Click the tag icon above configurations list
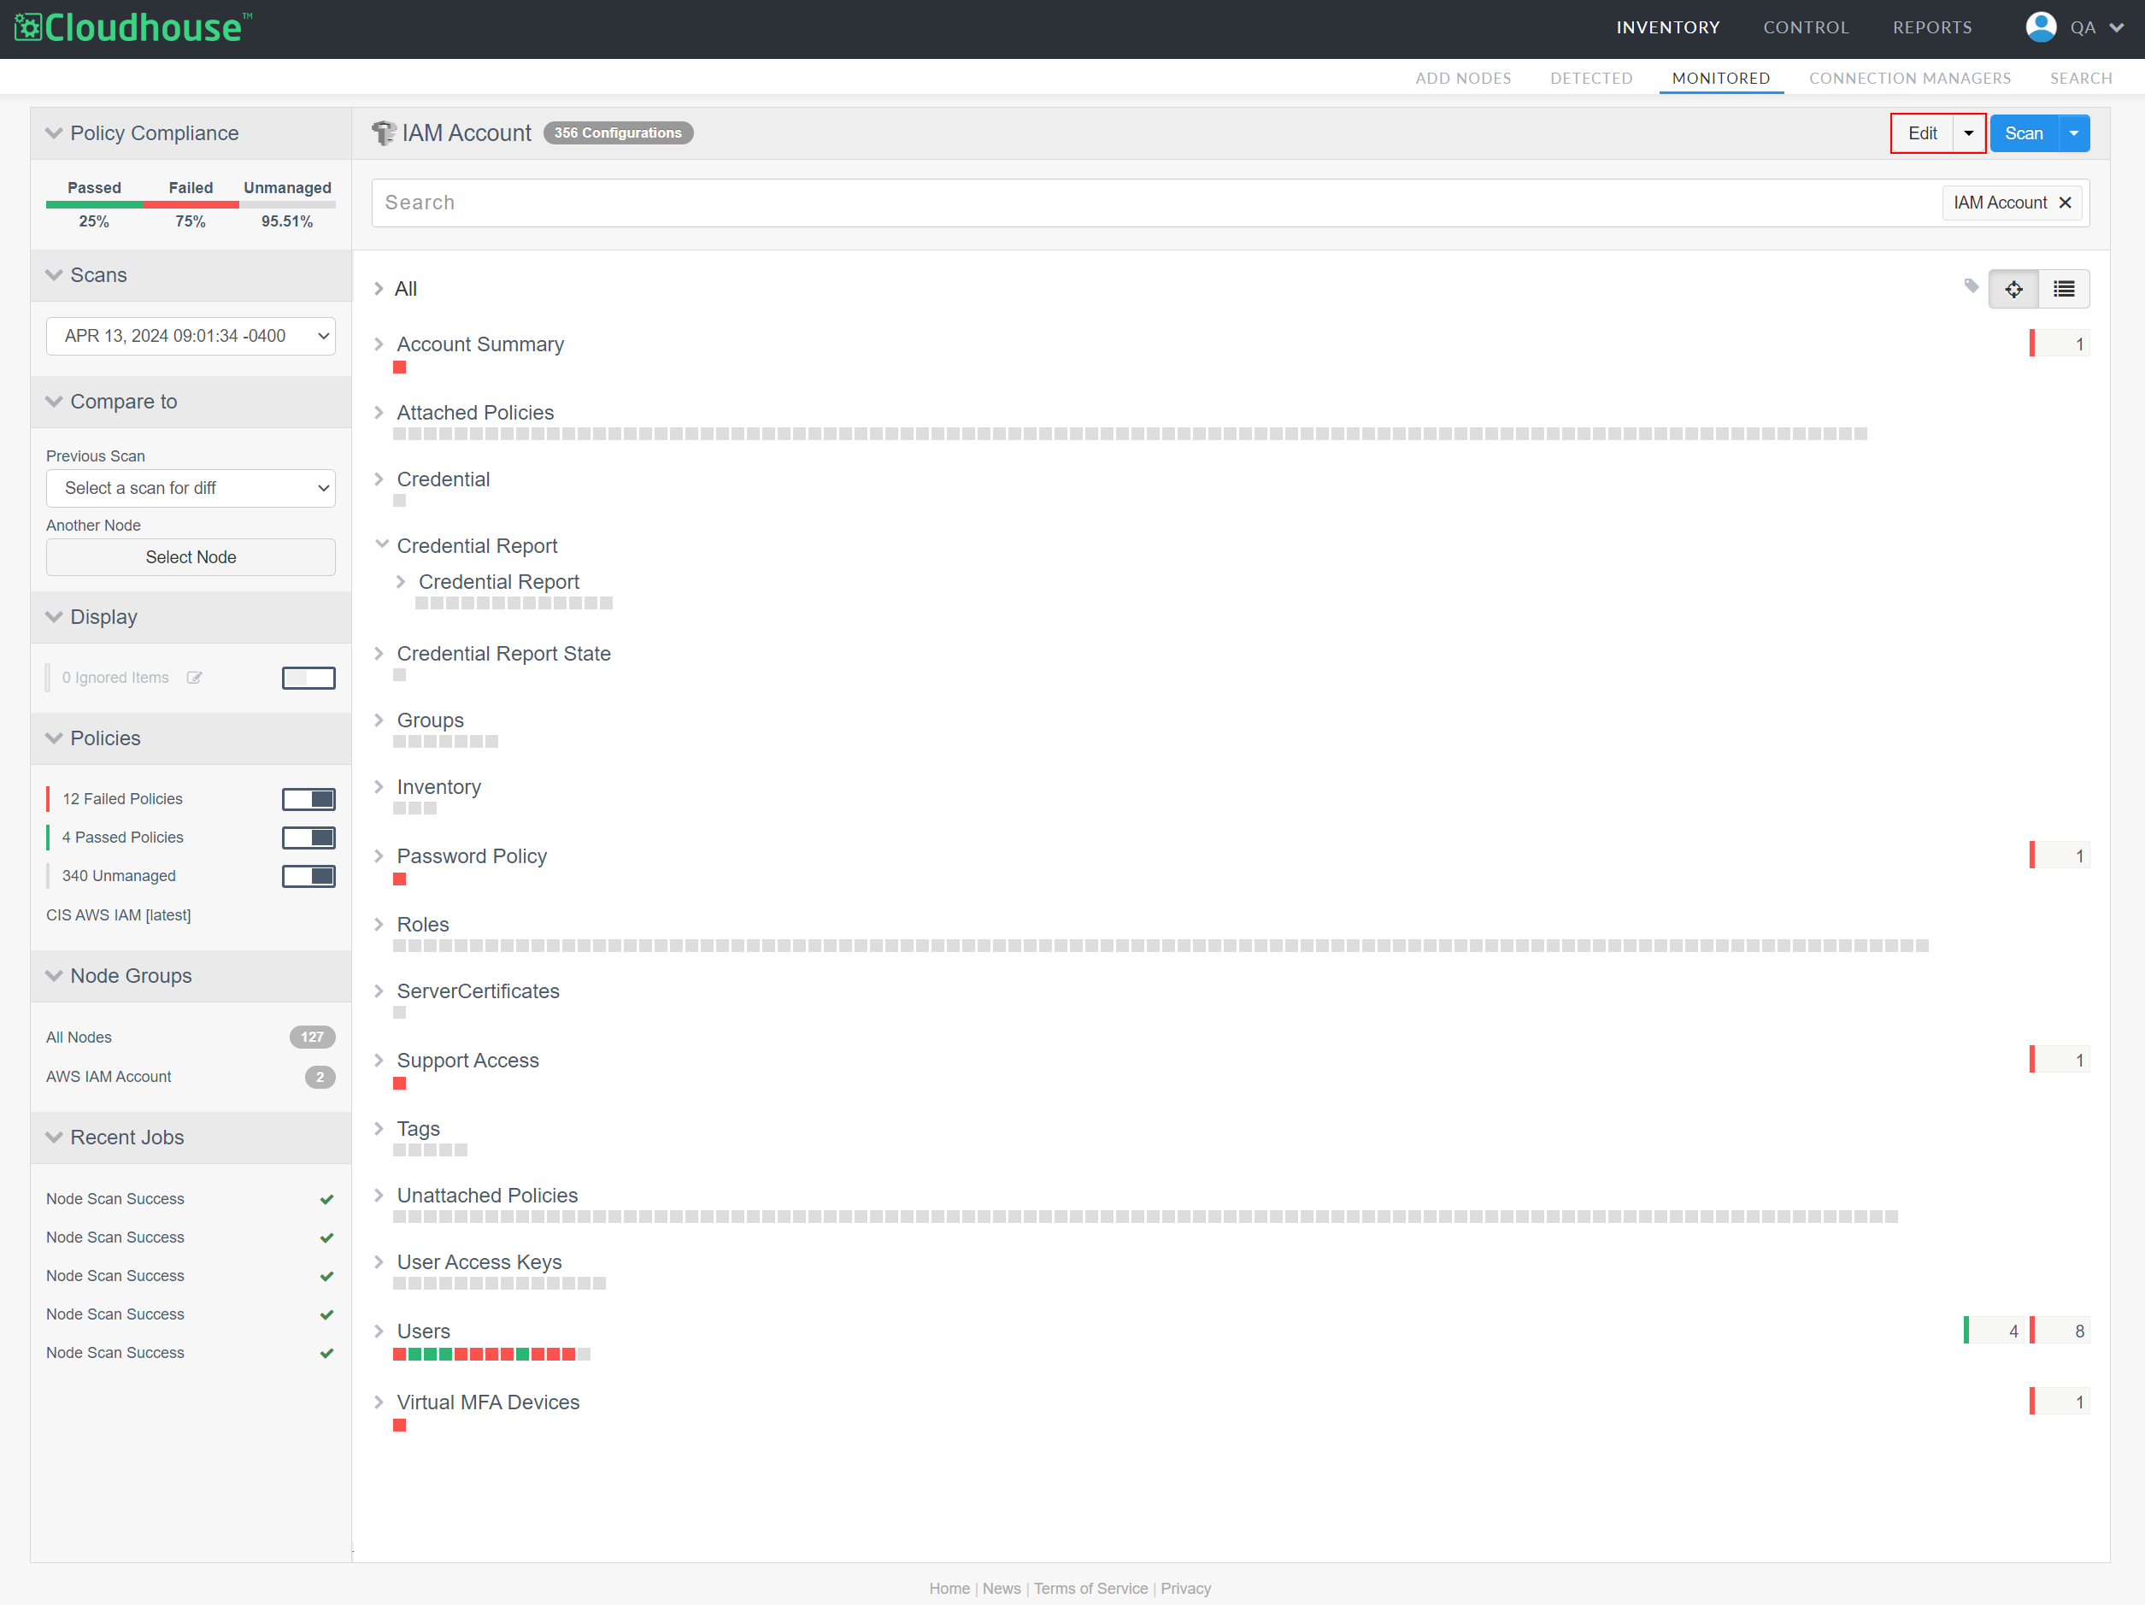The width and height of the screenshot is (2145, 1605). tap(1971, 286)
